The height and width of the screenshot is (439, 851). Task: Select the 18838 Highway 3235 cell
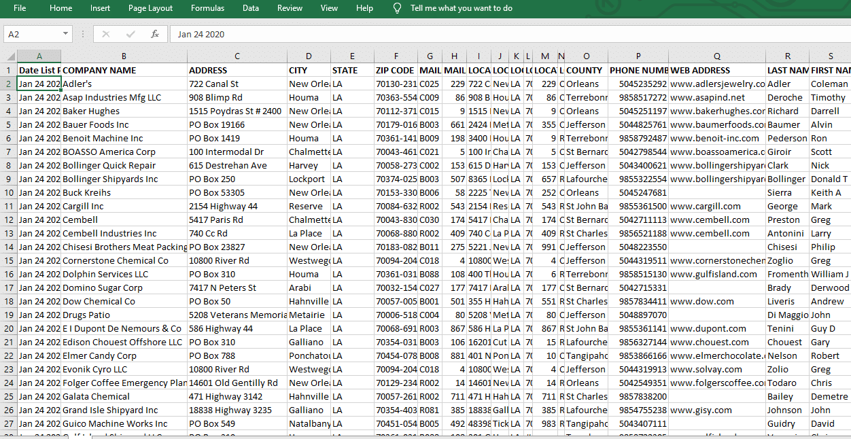click(x=237, y=410)
